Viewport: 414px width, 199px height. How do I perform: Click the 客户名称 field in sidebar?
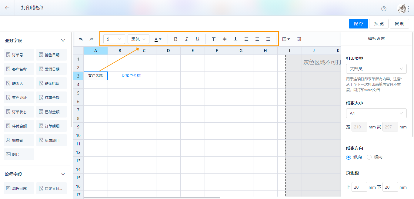point(19,69)
